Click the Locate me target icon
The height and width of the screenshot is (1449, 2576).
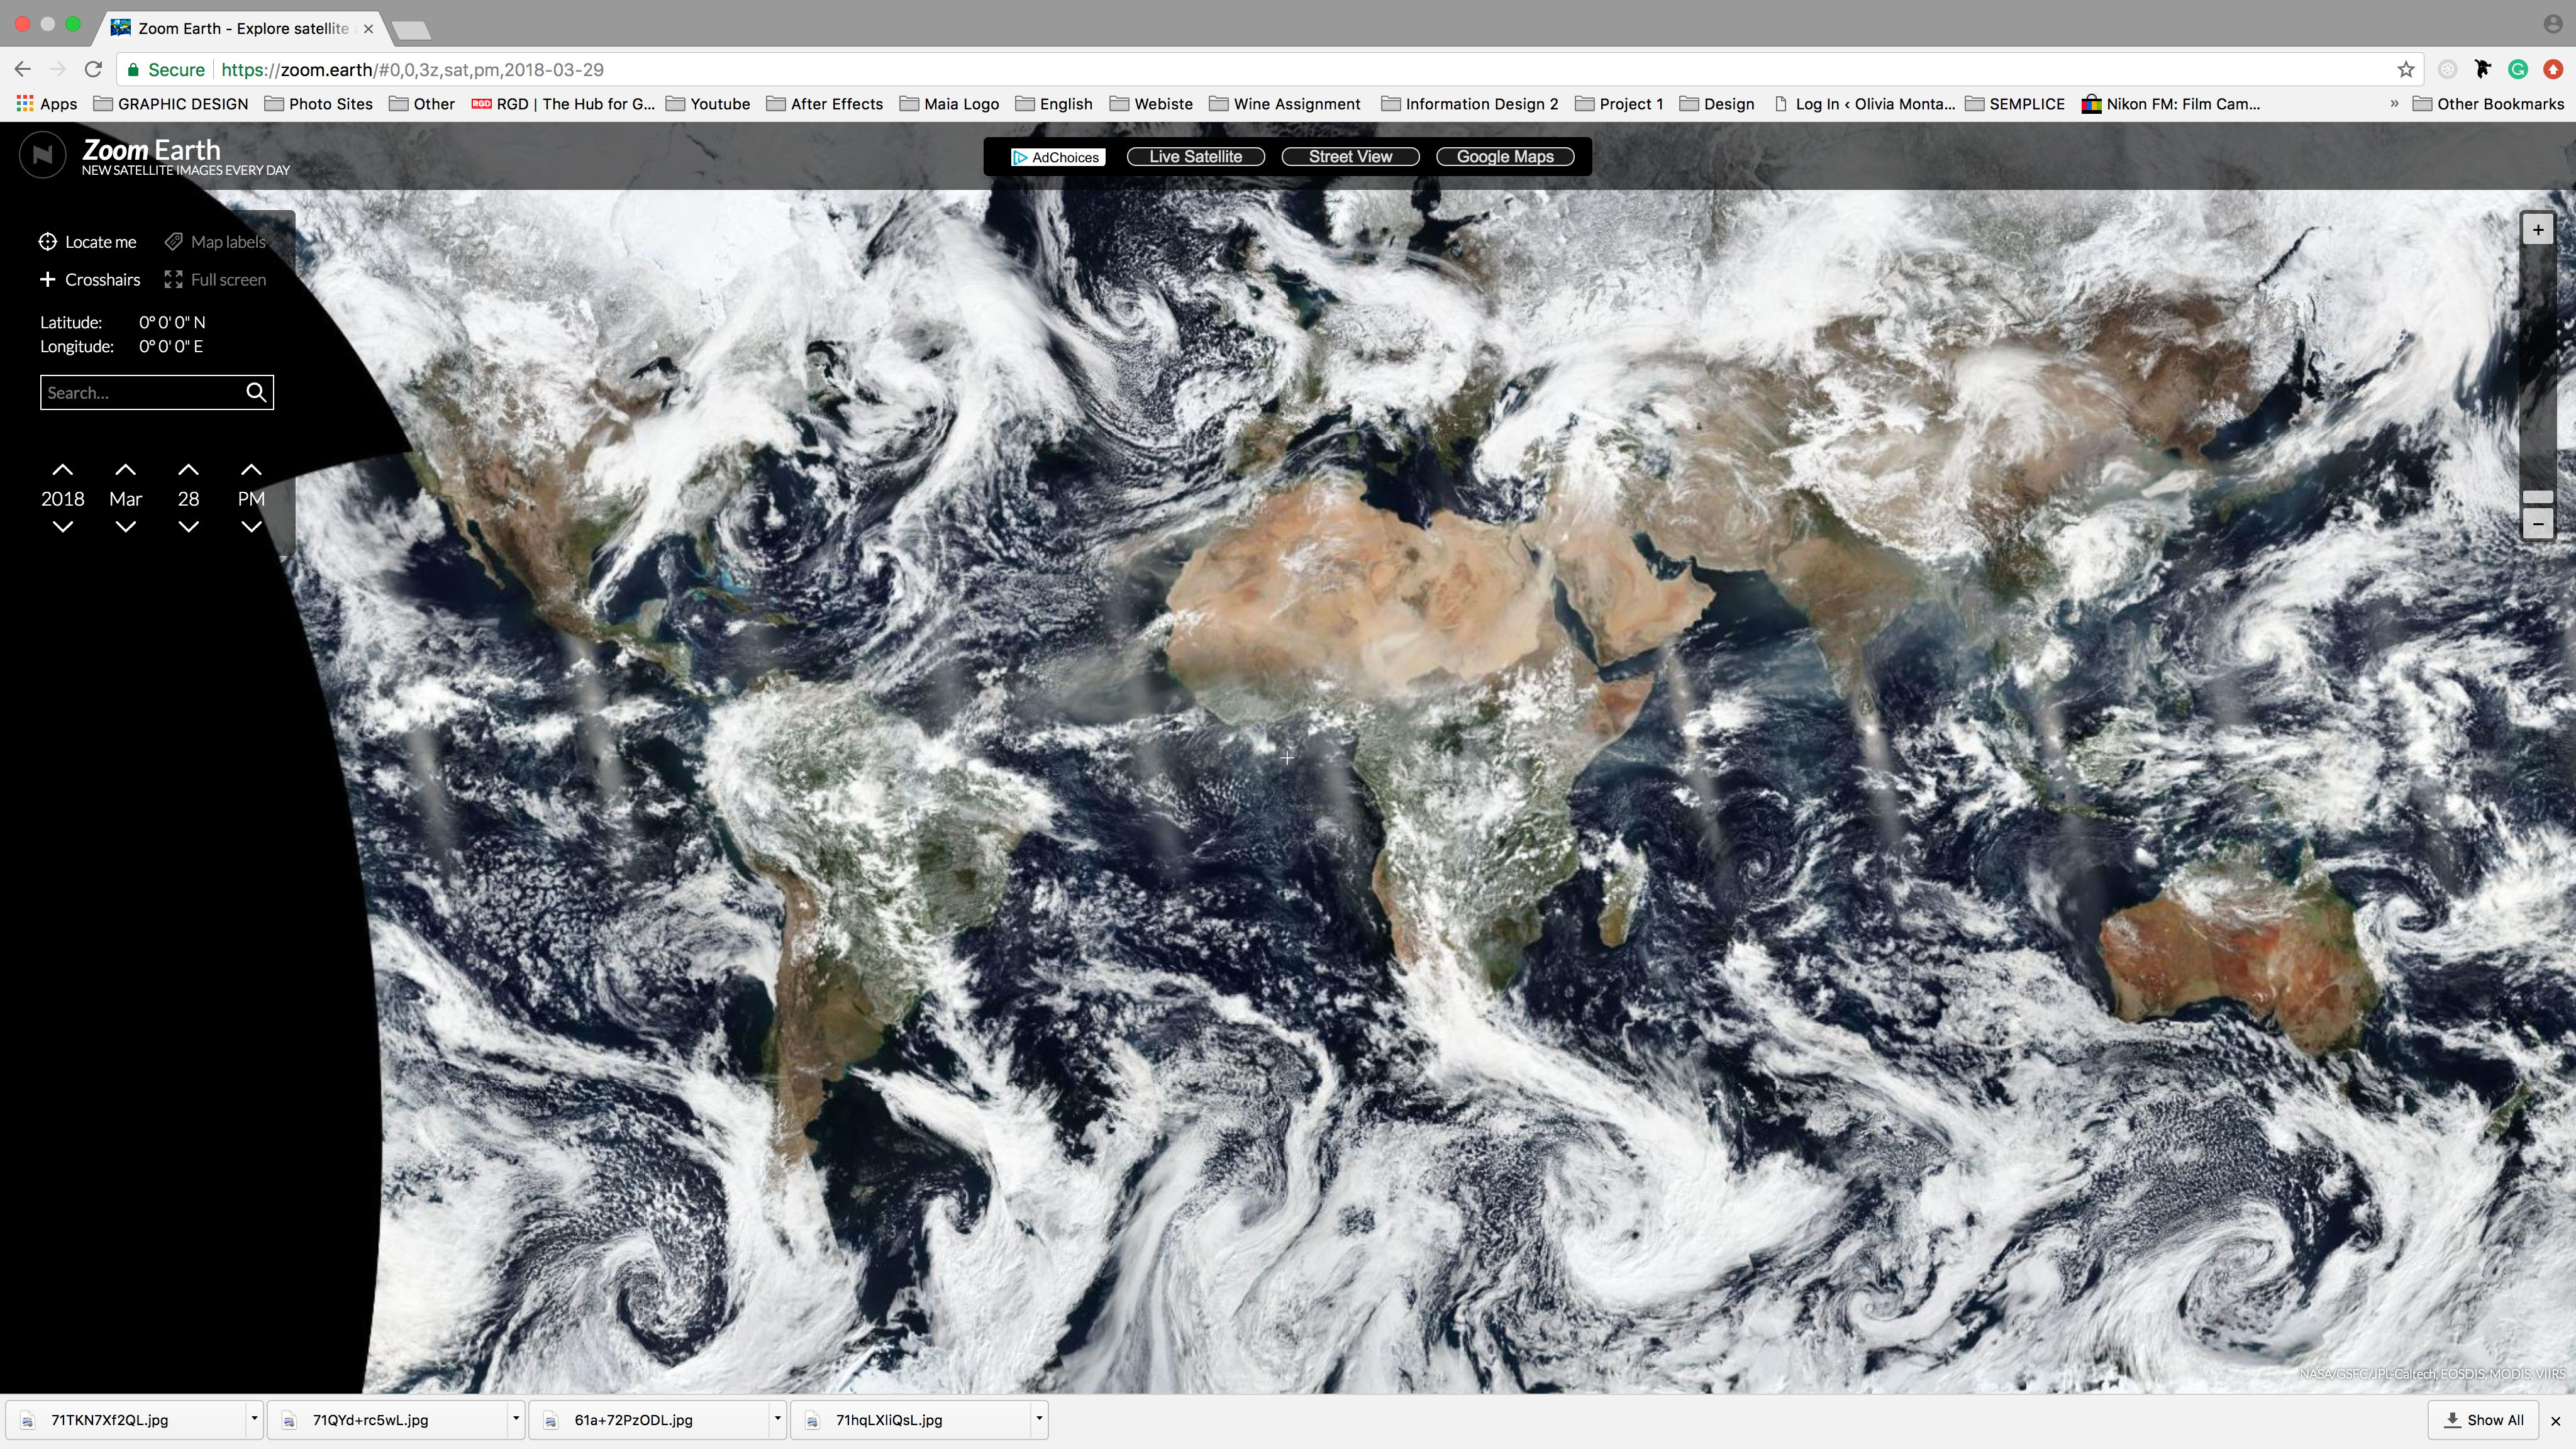coord(47,242)
